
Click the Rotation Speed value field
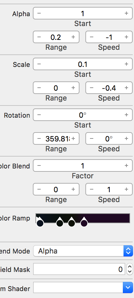109,138
